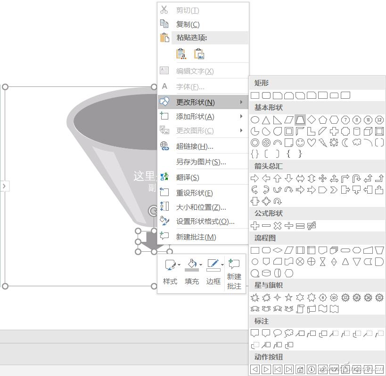Screen dimensions: 386x376
Task: Select the oval shape under 基本形状
Action: coord(255,120)
